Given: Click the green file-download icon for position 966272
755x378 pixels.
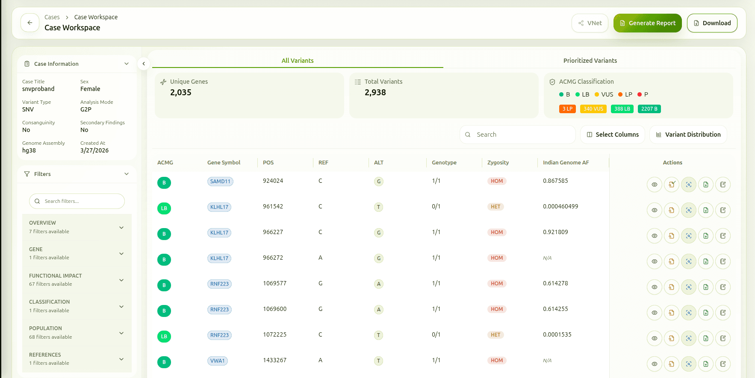Looking at the screenshot, I should 706,261.
